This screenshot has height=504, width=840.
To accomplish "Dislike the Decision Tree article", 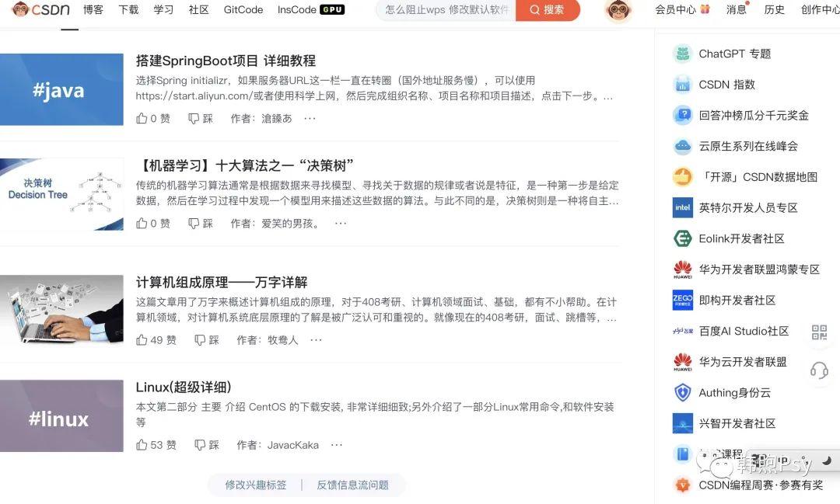I will click(x=201, y=223).
